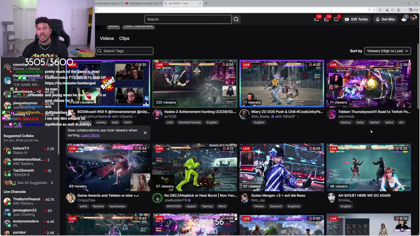Select the Deutsch tag
The width and height of the screenshot is (420, 236).
[276, 206]
